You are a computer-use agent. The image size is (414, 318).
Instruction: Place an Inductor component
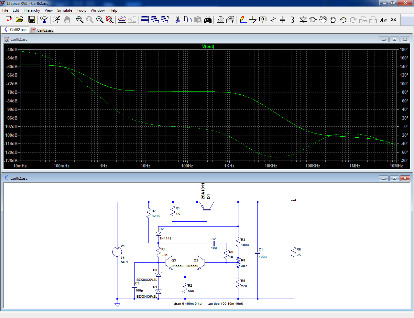293,20
